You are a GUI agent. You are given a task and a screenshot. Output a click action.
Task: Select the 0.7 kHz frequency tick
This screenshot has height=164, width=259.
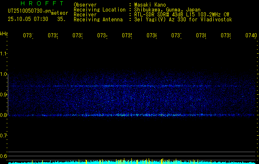click(x=4, y=136)
